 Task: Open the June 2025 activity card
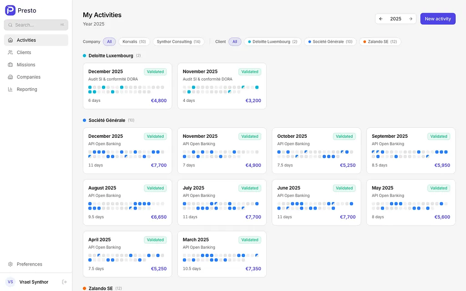click(x=317, y=202)
